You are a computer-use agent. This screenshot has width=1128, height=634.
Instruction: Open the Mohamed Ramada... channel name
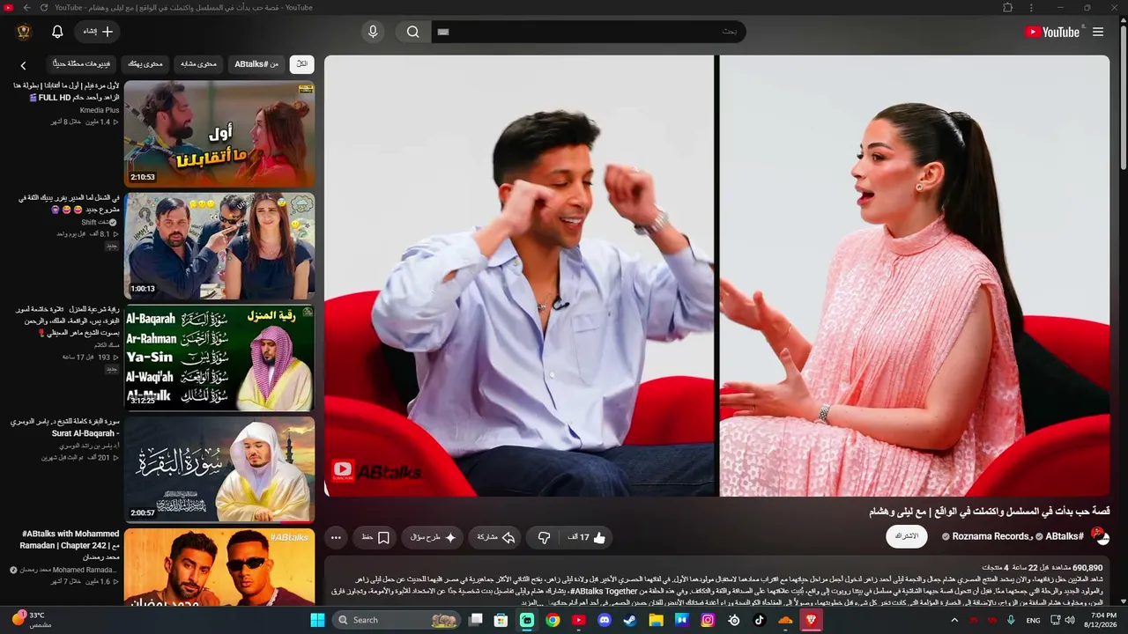69,570
